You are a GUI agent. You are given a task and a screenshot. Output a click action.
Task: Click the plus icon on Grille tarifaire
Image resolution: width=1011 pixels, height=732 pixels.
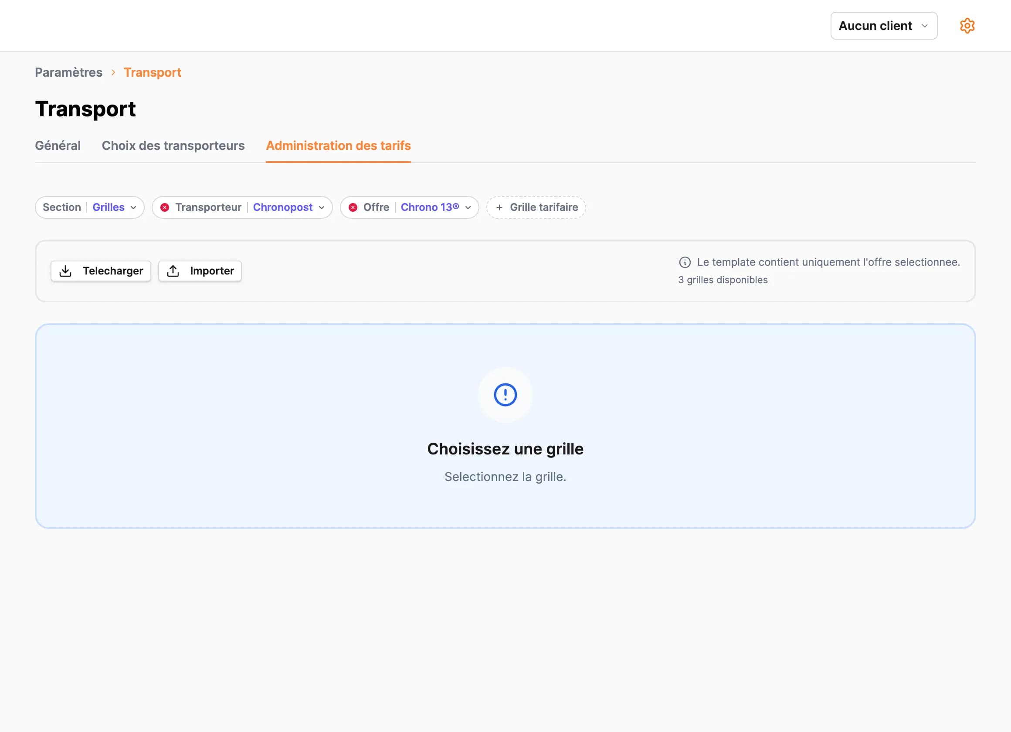(499, 207)
